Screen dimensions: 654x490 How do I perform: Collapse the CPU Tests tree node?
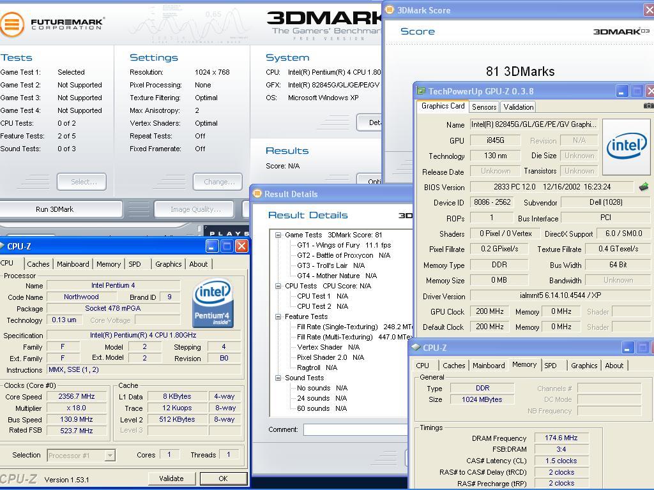tap(278, 286)
